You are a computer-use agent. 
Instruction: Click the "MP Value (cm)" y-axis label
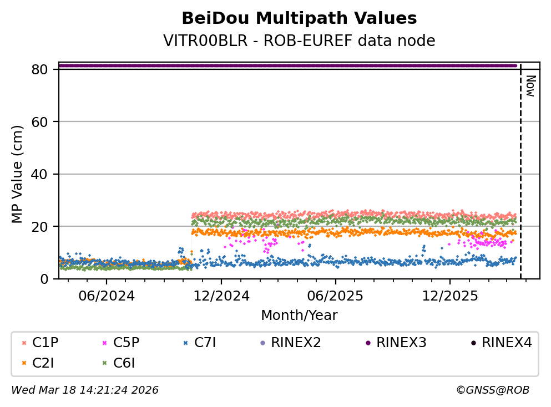coord(17,174)
